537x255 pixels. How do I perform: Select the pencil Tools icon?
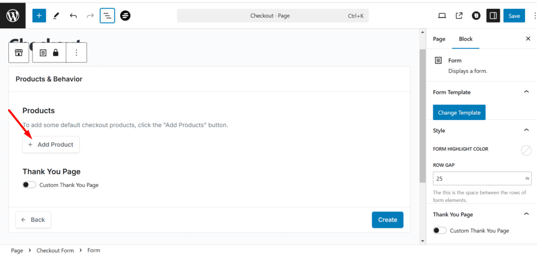coord(56,16)
